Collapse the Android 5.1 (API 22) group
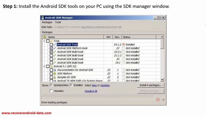206x116 pixels. coord(44,66)
